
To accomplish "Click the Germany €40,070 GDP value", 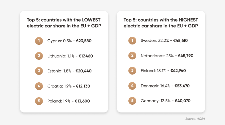I will coord(182,101).
